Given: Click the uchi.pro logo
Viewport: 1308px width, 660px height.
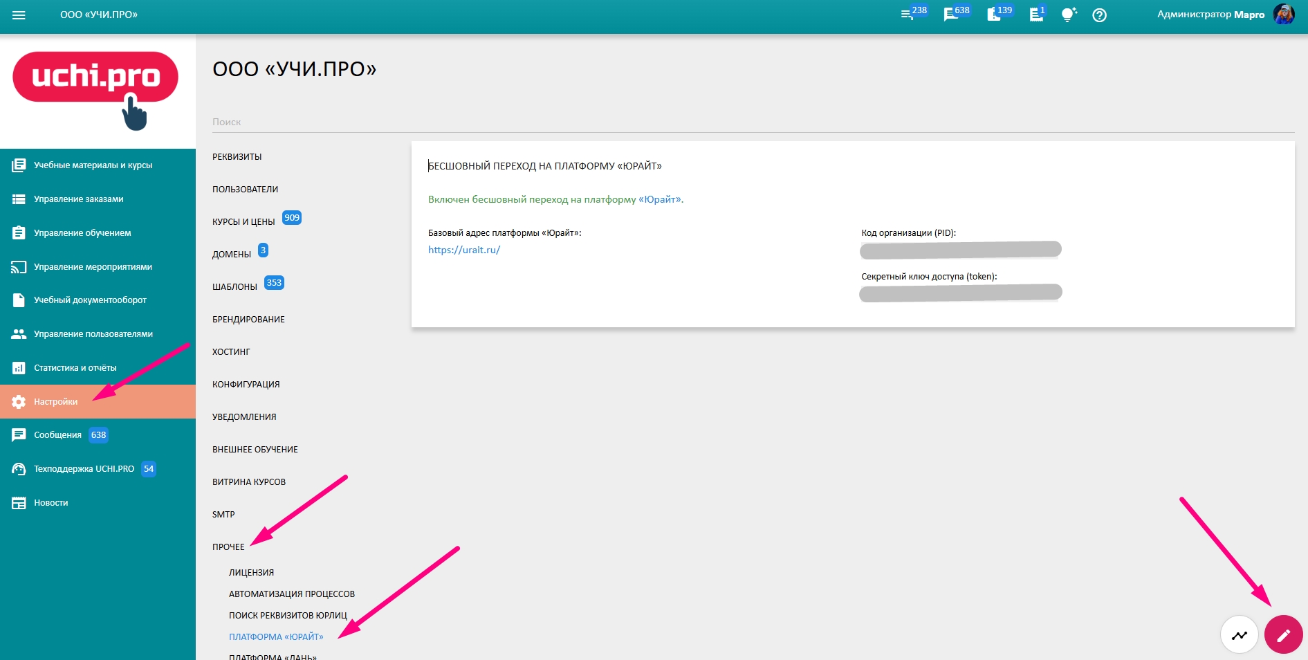Looking at the screenshot, I should click(95, 90).
